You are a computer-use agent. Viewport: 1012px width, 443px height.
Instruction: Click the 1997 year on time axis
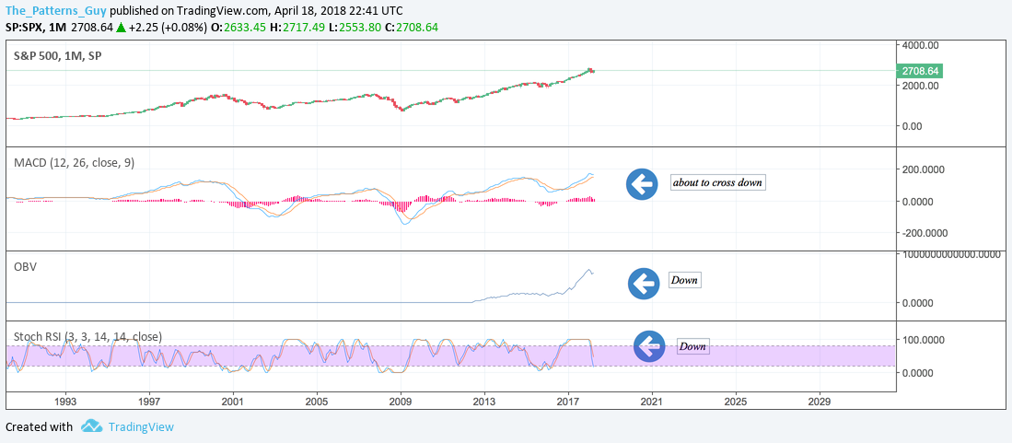[149, 401]
